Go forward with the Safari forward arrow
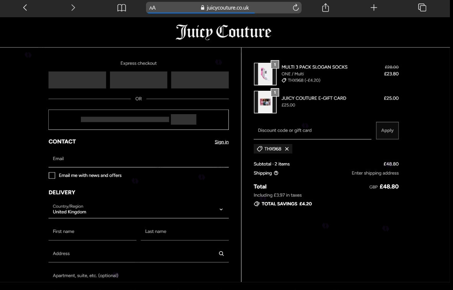Image resolution: width=453 pixels, height=290 pixels. (x=73, y=8)
